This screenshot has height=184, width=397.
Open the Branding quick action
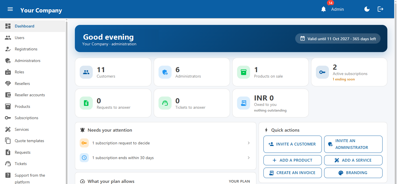tap(353, 173)
